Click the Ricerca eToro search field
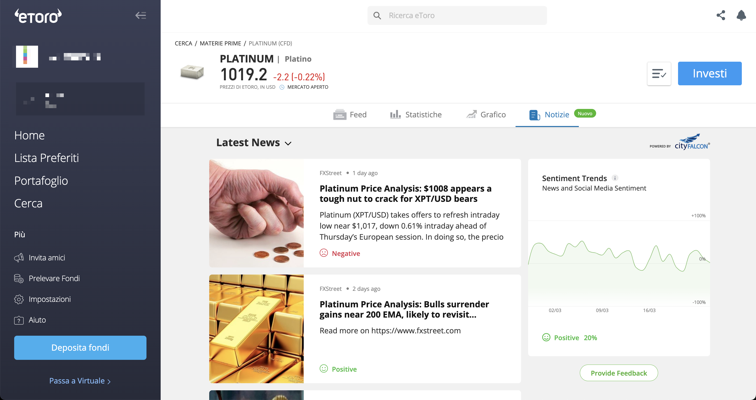The width and height of the screenshot is (756, 400). point(457,15)
